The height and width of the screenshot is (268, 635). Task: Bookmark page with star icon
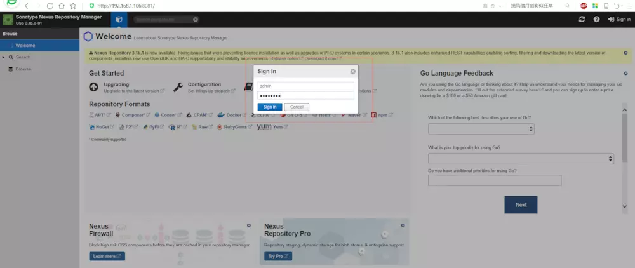coord(73,6)
